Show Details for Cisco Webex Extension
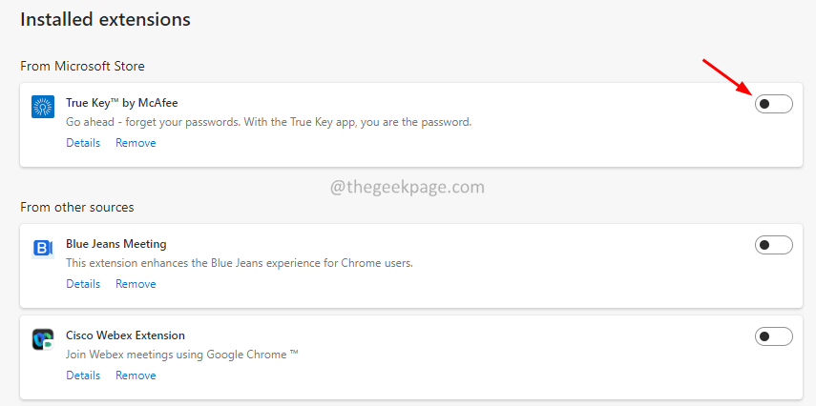This screenshot has width=816, height=406. click(83, 376)
